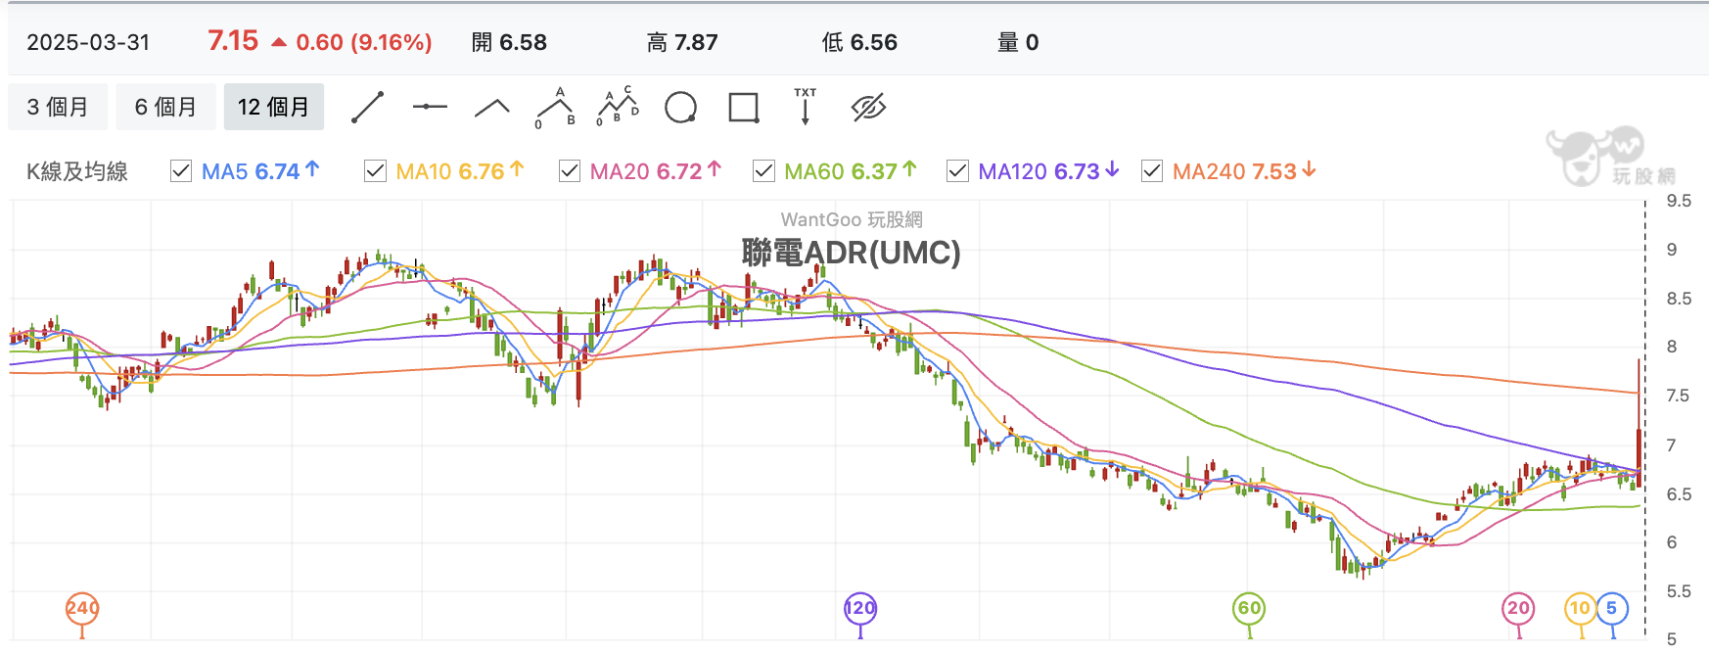Select the TXT text annotation tool
Screen dimensions: 1709x654
806,107
